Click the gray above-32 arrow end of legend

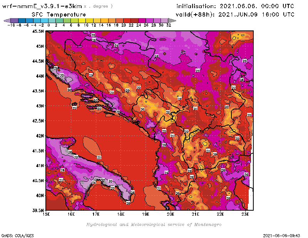point(172,20)
